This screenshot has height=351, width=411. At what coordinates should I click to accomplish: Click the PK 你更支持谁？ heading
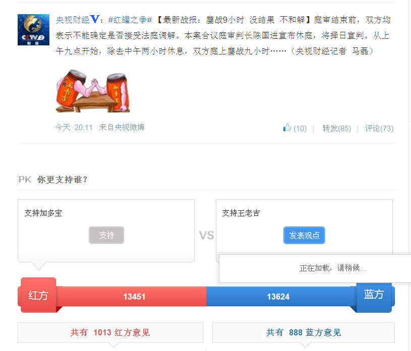point(52,180)
